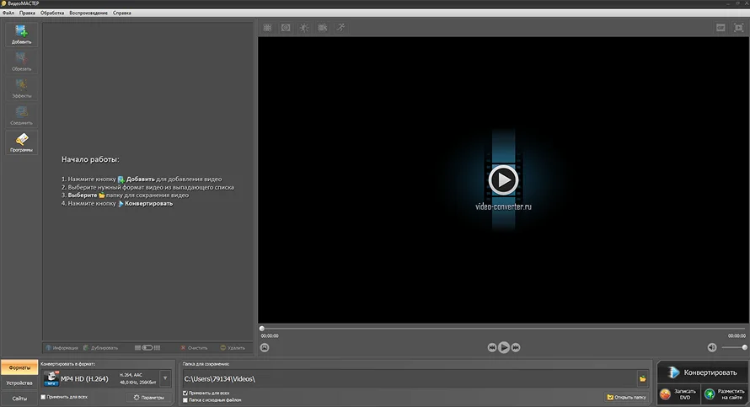Uncheck Применить для всех under save folder
This screenshot has height=407, width=750.
[185, 393]
